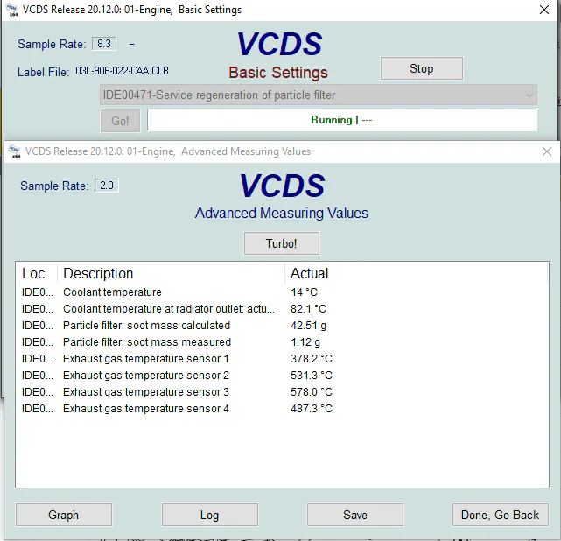
Task: Click the VCDS icon in Advanced Measuring Values title bar
Action: point(14,151)
